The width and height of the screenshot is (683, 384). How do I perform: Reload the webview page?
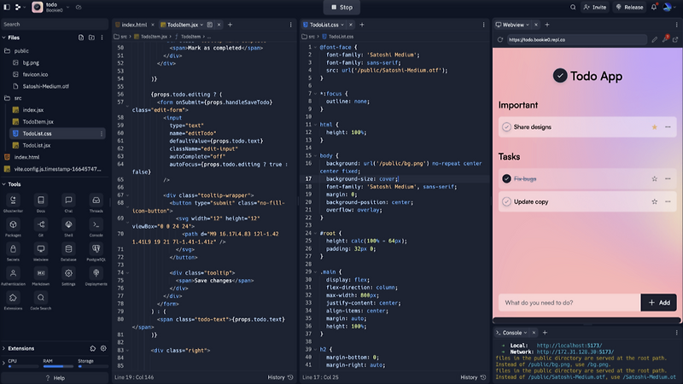pyautogui.click(x=500, y=39)
